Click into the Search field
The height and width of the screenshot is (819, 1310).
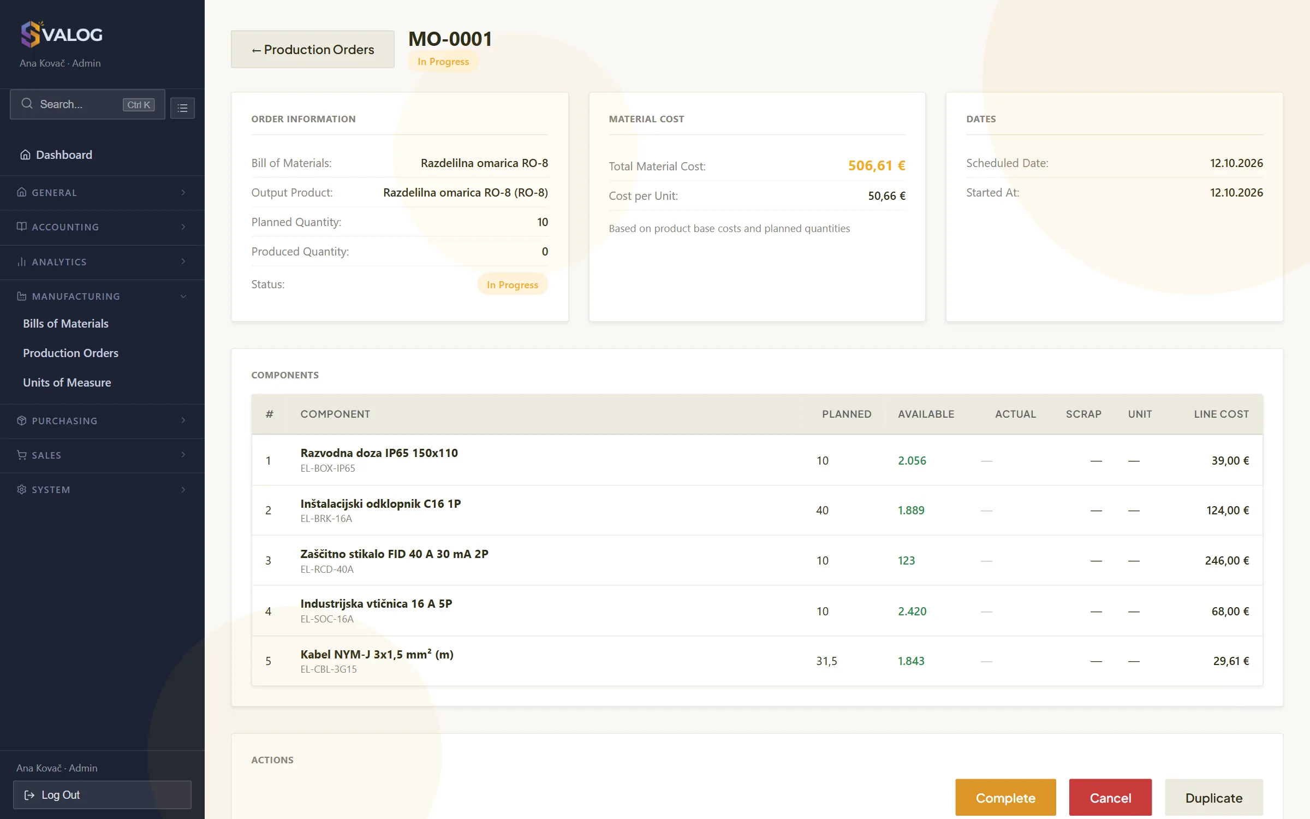pos(87,104)
